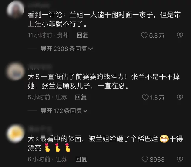
Task: Open first commenter's avatar profile
Action: coord(15,10)
